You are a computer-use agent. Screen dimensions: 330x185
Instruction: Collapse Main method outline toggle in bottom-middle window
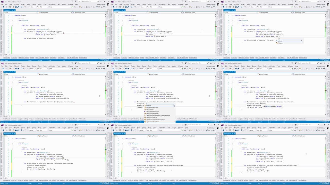pos(122,149)
